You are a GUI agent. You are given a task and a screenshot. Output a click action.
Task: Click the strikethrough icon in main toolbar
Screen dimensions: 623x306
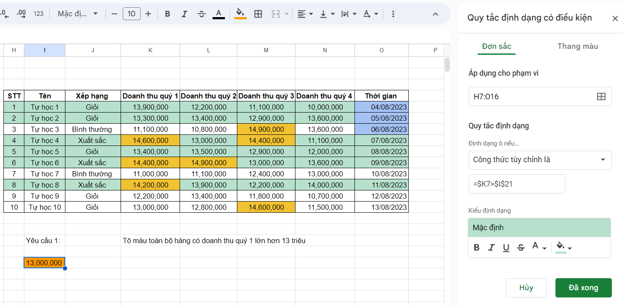(x=201, y=14)
